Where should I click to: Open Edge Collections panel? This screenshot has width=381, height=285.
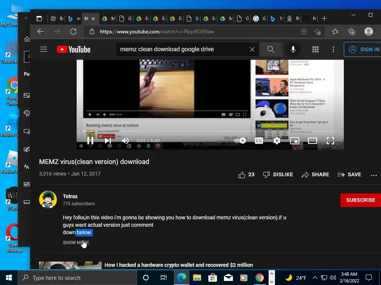coord(351,32)
